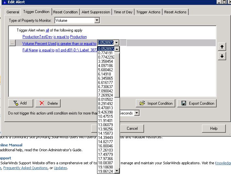Select 9.426398 from the value list
This screenshot has height=175, width=231.
(106, 112)
